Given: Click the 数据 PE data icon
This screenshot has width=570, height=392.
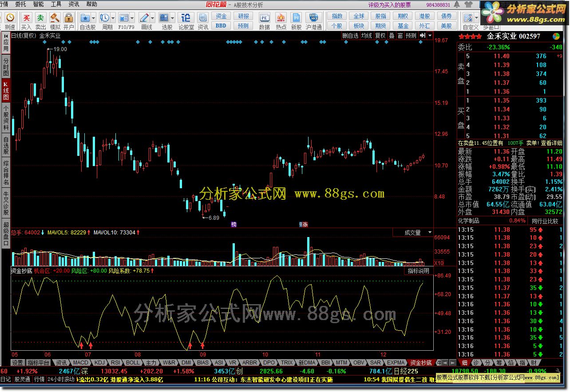Looking at the screenshot, I should pyautogui.click(x=265, y=18).
